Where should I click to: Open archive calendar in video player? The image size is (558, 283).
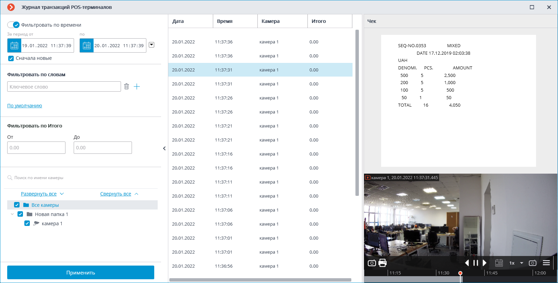[x=499, y=263]
